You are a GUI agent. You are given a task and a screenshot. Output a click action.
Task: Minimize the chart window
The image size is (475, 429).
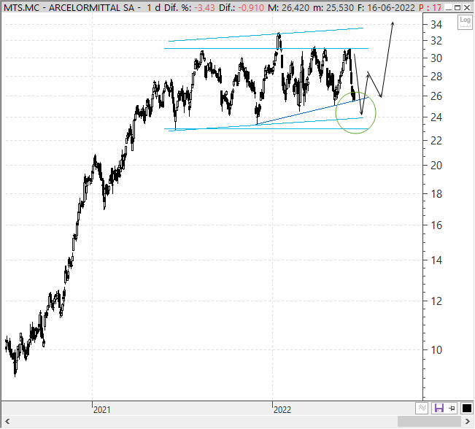tap(449, 7)
